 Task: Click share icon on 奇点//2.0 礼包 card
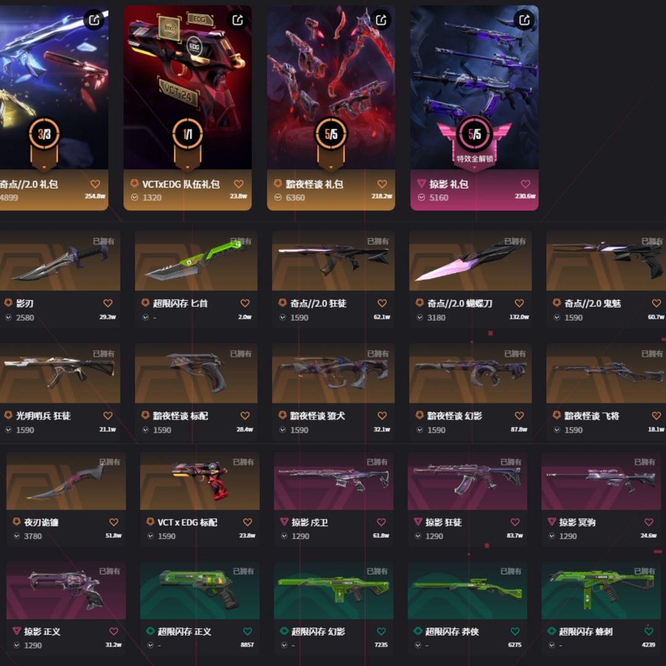pos(94,20)
